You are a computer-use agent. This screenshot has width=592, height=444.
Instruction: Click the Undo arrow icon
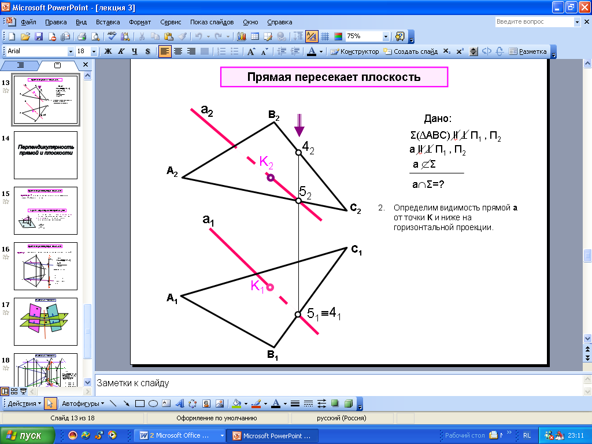(199, 36)
